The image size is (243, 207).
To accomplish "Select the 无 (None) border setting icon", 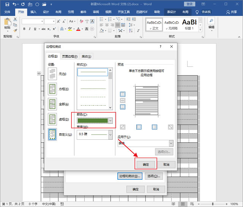I will click(52, 74).
